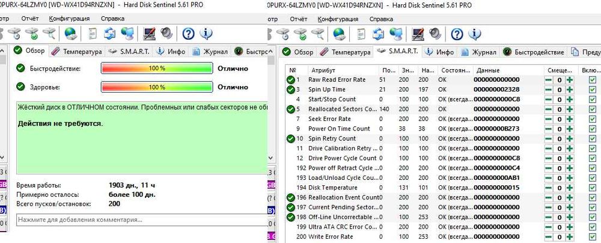Viewport: 601px width, 243px height.
Task: Decrease offset for Spin Up Time
Action: pyautogui.click(x=549, y=90)
